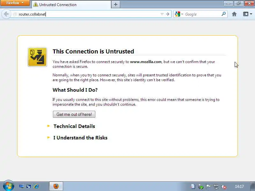Open the Home page icon
This screenshot has width=255, height=191.
pyautogui.click(x=234, y=14)
